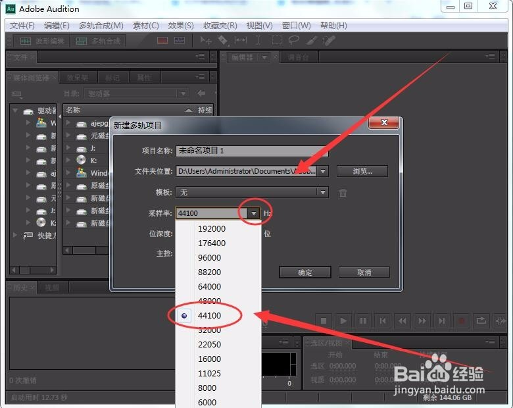Click the red Record button
Viewport: 513px width, 408px height.
pos(461,320)
